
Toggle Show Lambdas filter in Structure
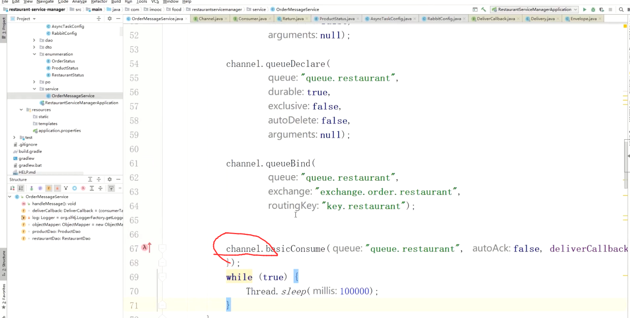[x=83, y=188]
